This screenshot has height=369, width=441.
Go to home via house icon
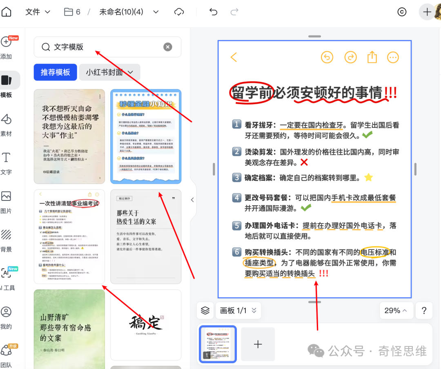tap(6, 12)
